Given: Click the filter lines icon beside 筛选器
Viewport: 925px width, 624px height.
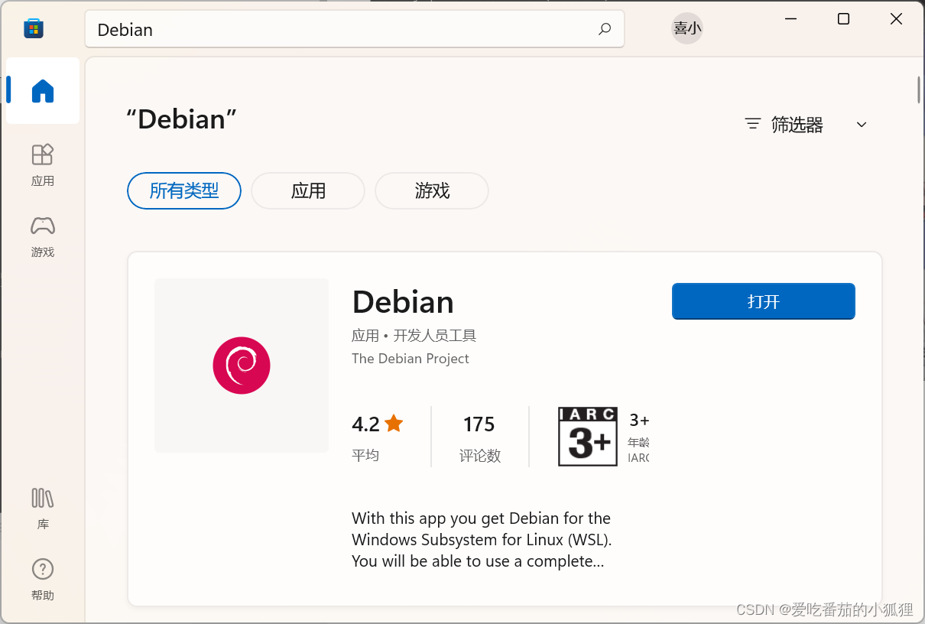Looking at the screenshot, I should click(x=753, y=124).
